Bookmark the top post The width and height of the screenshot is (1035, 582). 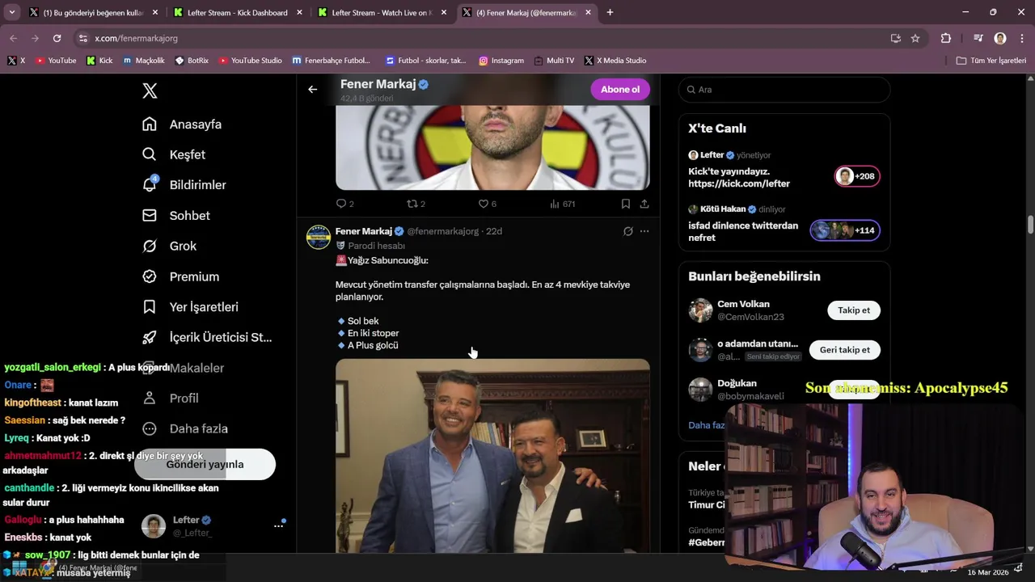(x=626, y=204)
